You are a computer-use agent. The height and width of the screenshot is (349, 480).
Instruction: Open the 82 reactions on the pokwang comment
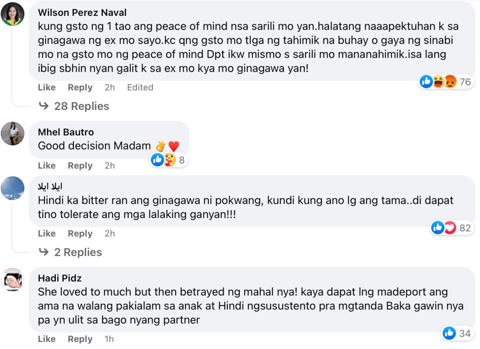pos(450,228)
